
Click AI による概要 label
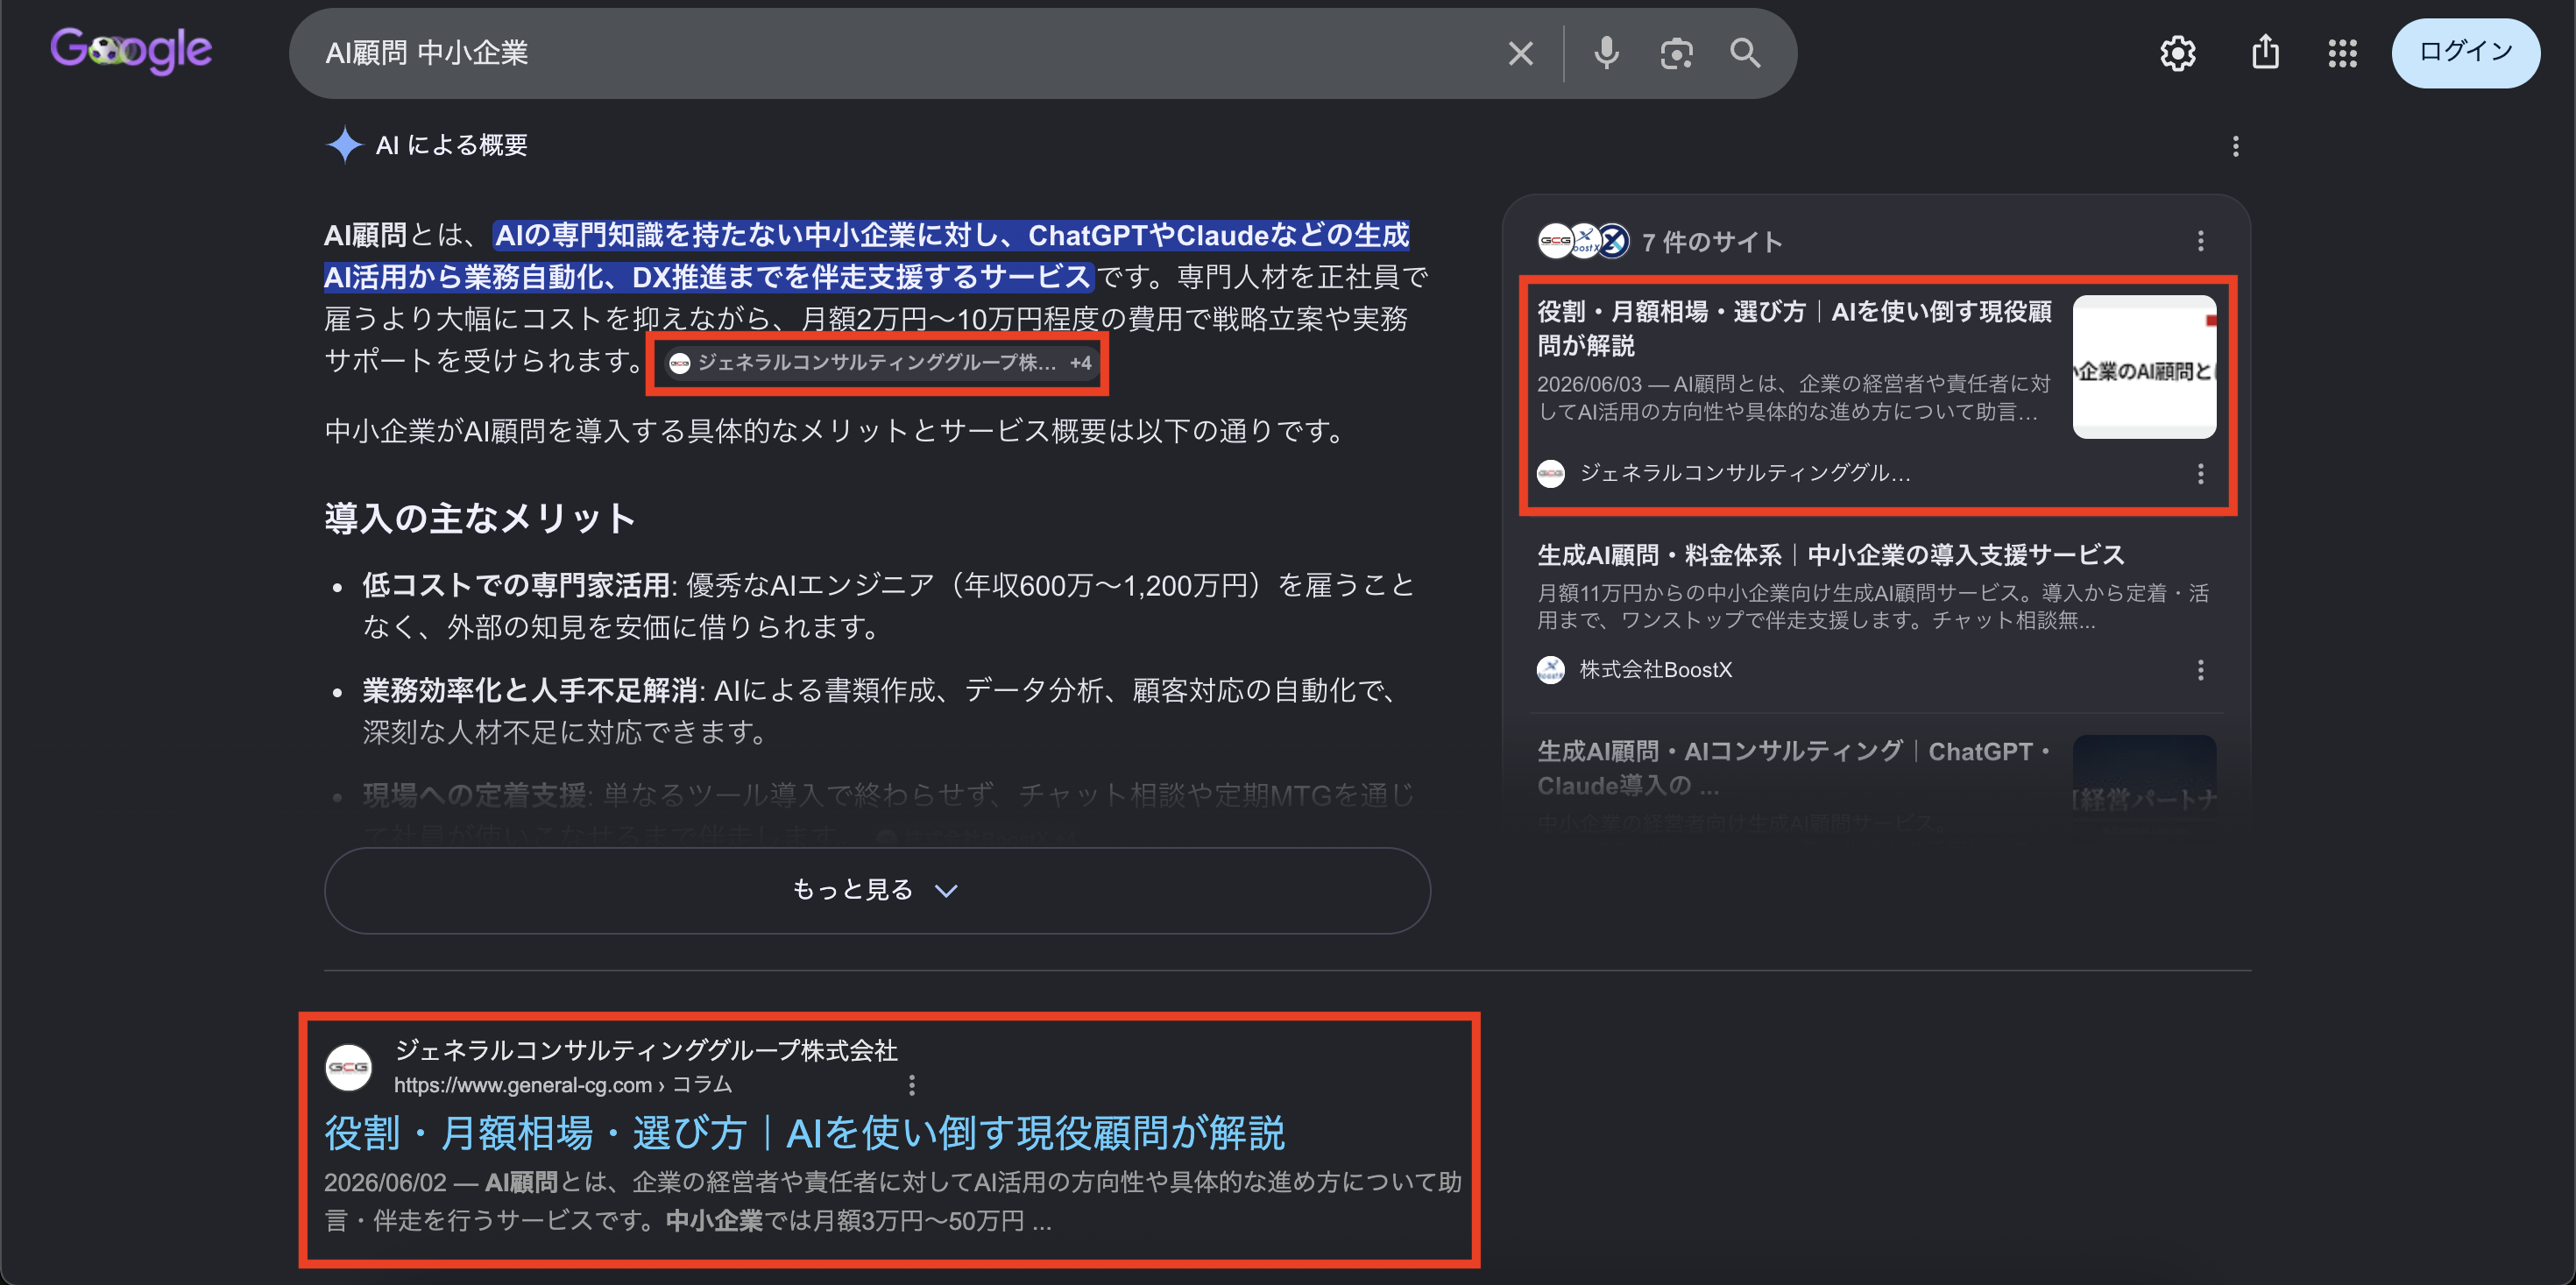pyautogui.click(x=451, y=146)
